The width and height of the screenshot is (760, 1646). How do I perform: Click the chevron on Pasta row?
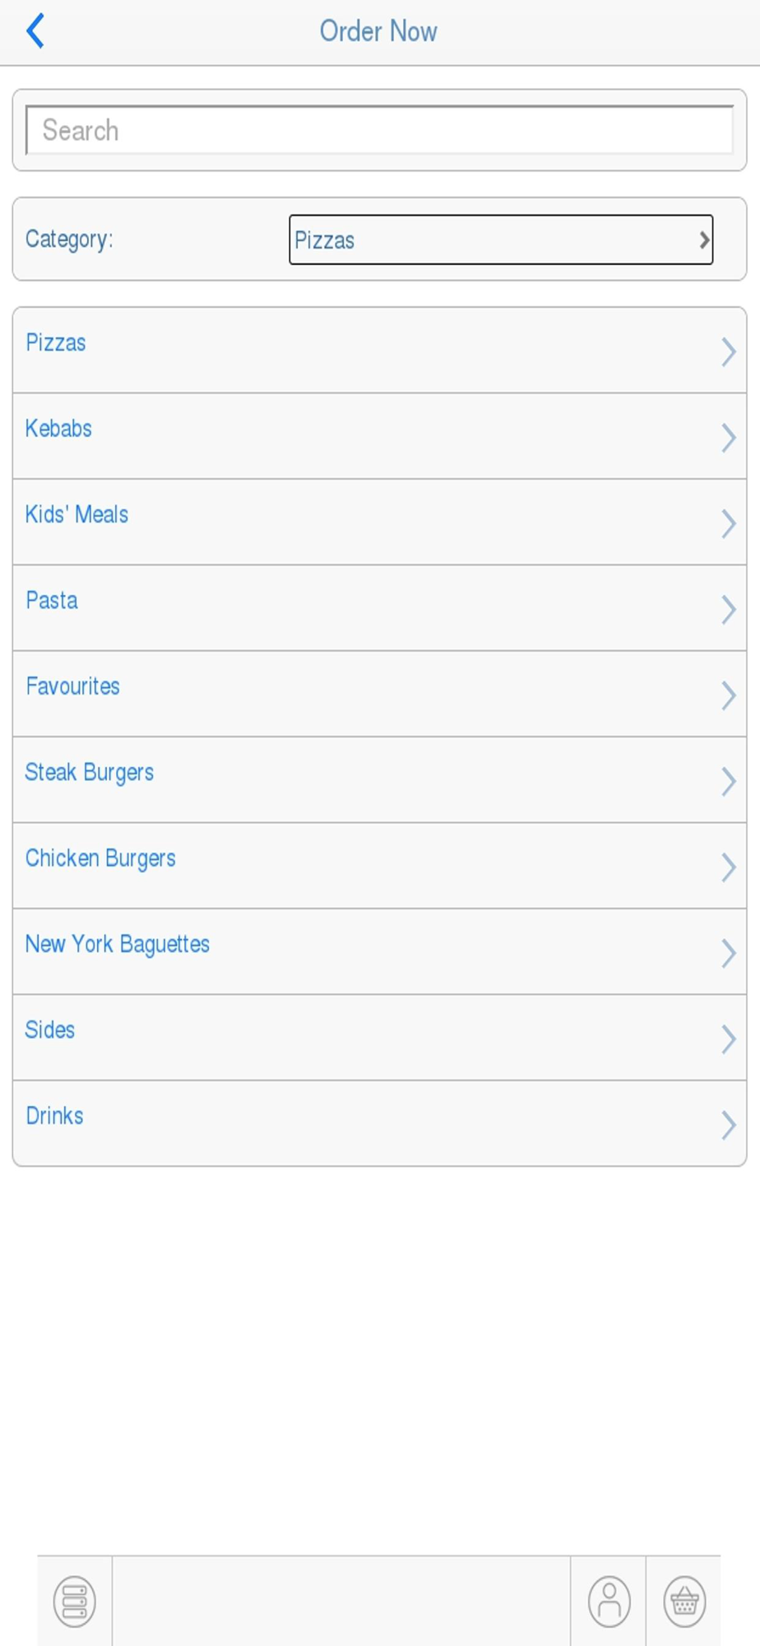pos(728,609)
